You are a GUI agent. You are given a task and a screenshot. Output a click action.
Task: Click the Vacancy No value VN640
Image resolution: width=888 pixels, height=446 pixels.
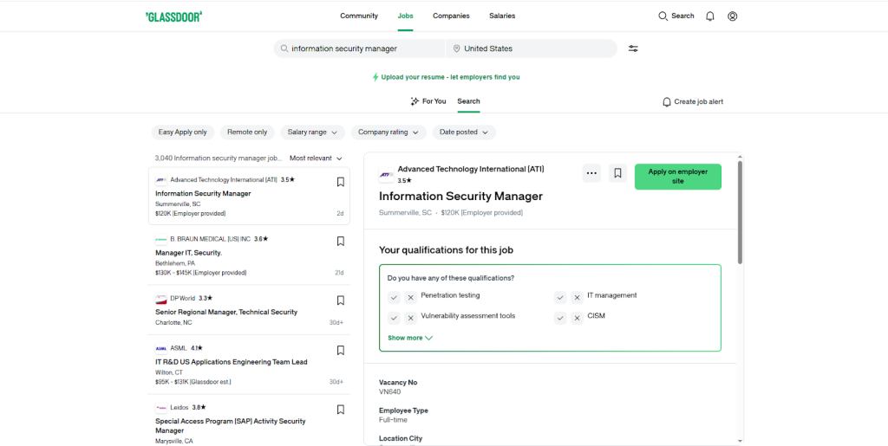389,391
